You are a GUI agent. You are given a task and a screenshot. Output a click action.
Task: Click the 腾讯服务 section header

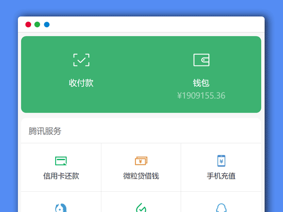[45, 131]
